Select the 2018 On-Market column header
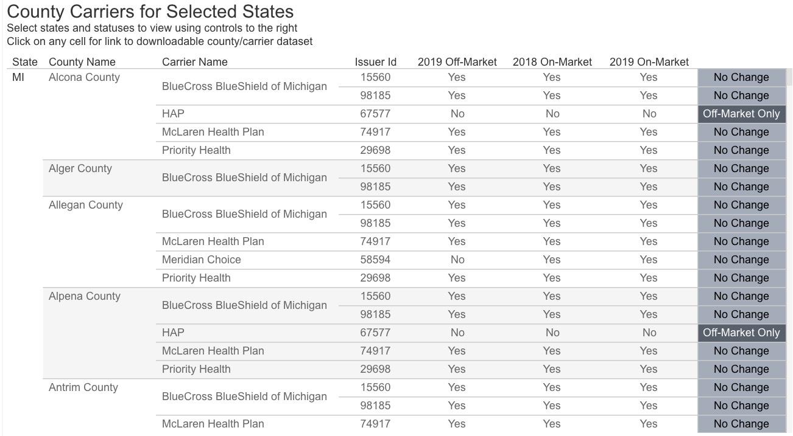This screenshot has height=436, width=793. [x=552, y=62]
